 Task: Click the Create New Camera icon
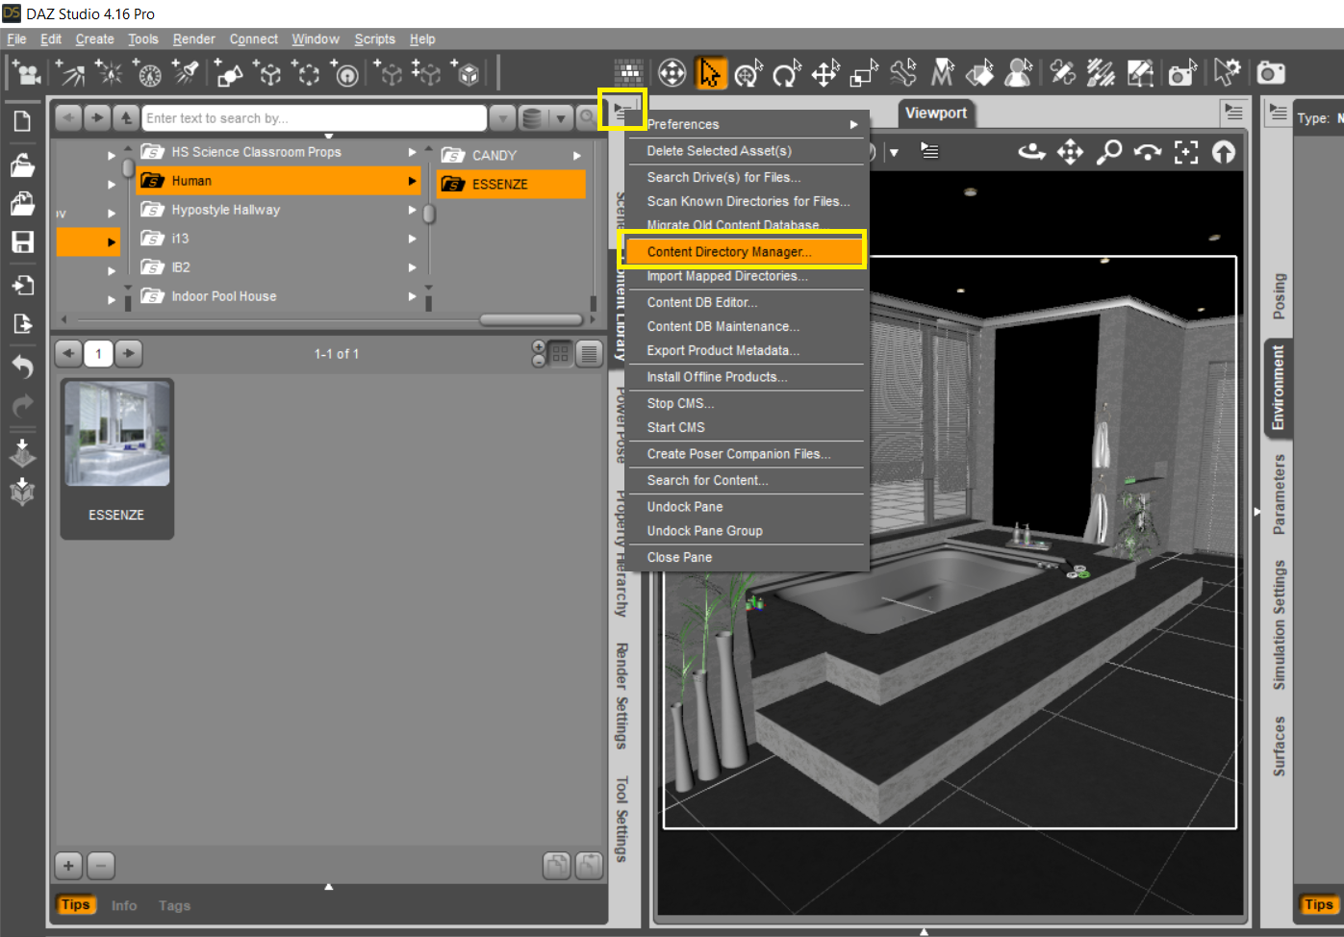point(27,73)
